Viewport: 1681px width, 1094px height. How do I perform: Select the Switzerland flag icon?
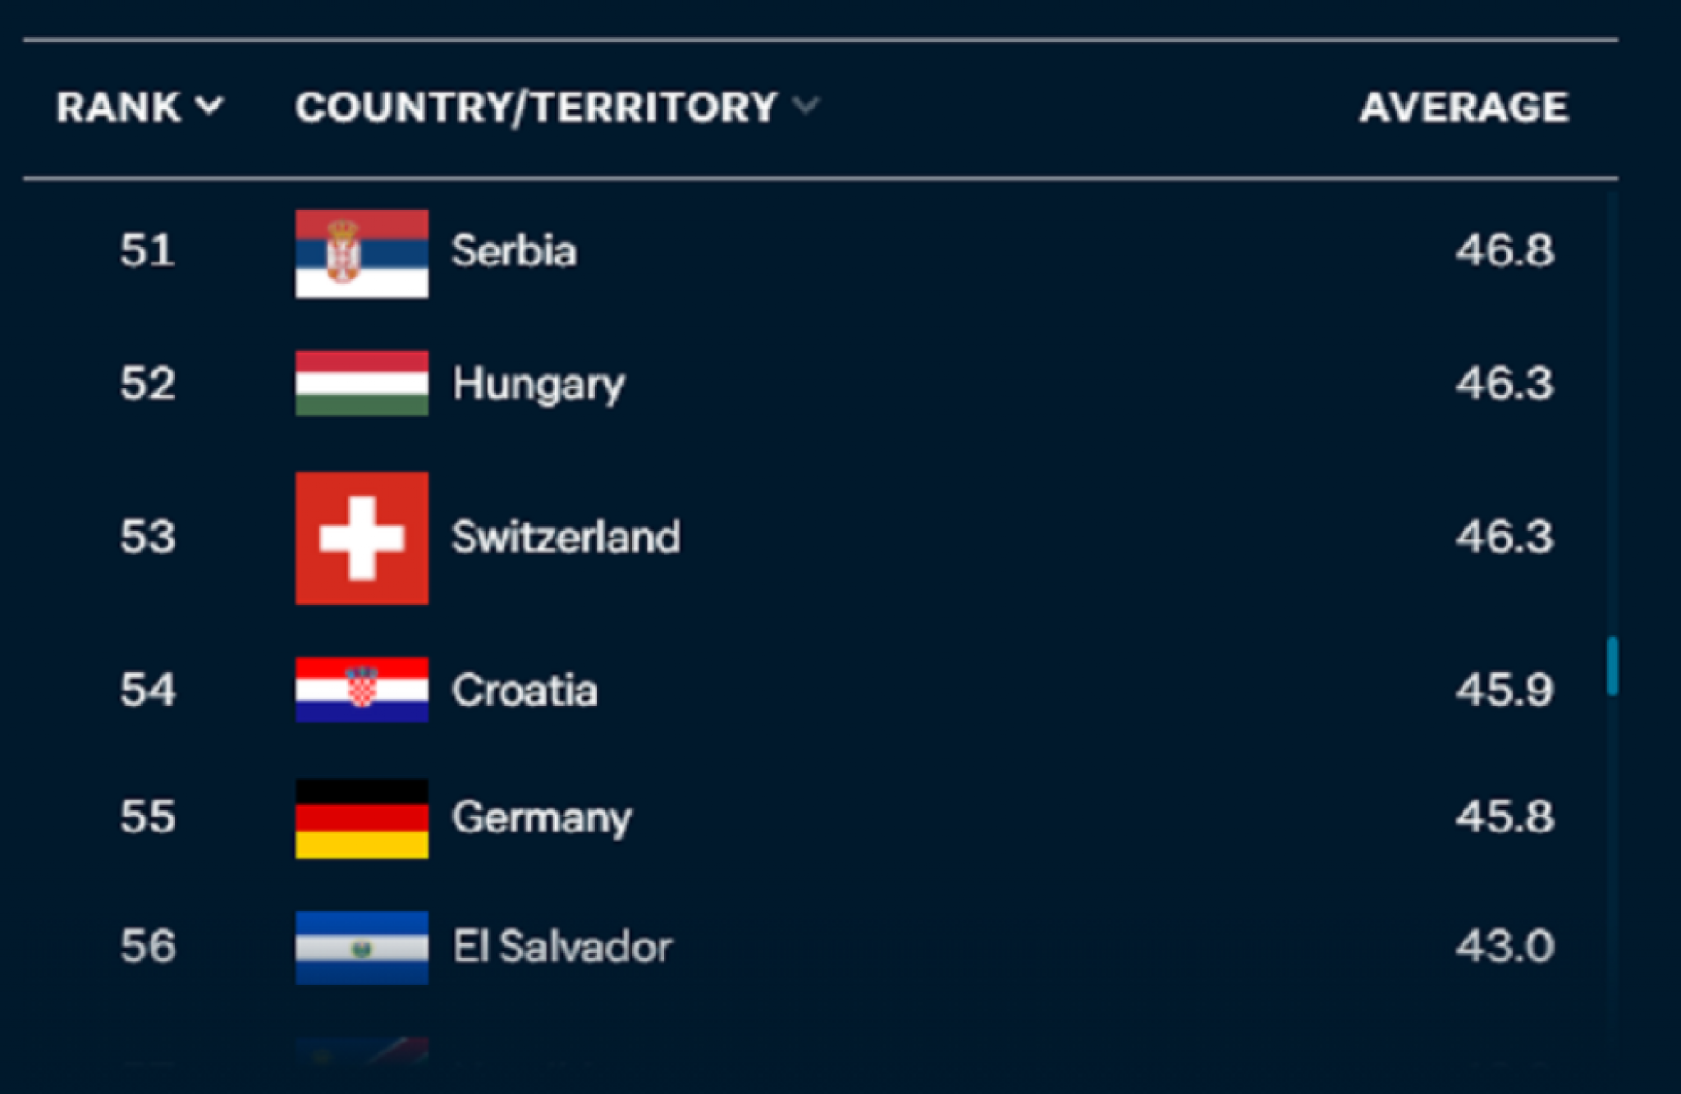tap(362, 538)
